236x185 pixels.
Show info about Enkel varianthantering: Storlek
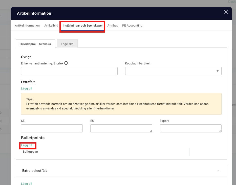(66, 63)
